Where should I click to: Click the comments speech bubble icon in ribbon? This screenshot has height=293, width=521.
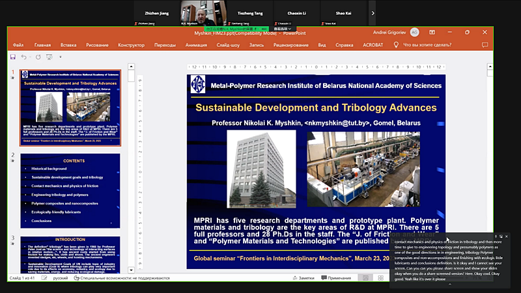tap(485, 45)
